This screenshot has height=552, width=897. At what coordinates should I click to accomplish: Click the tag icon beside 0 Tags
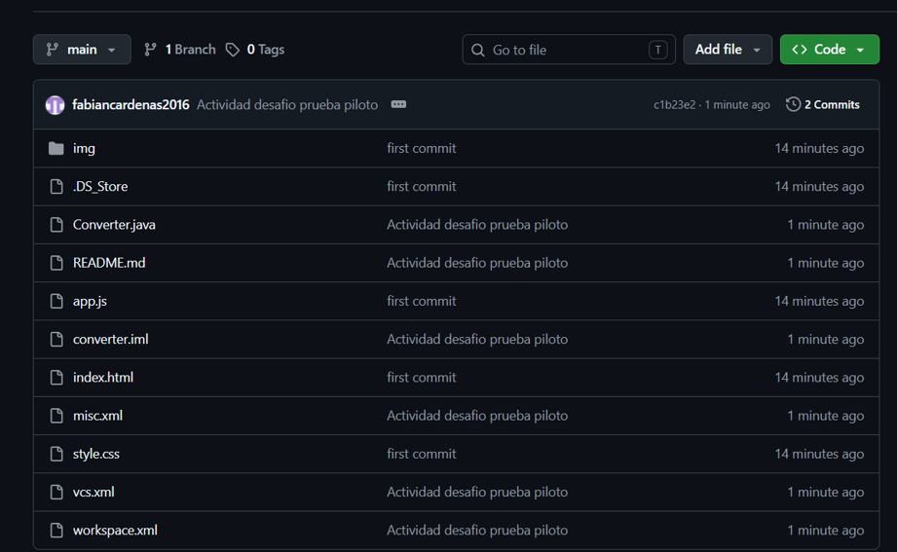(x=232, y=50)
